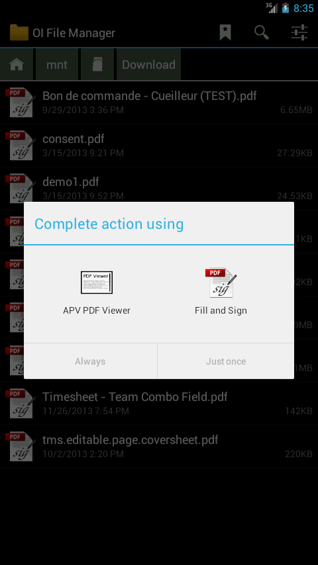Click the Always button
The image size is (318, 565).
pos(90,361)
